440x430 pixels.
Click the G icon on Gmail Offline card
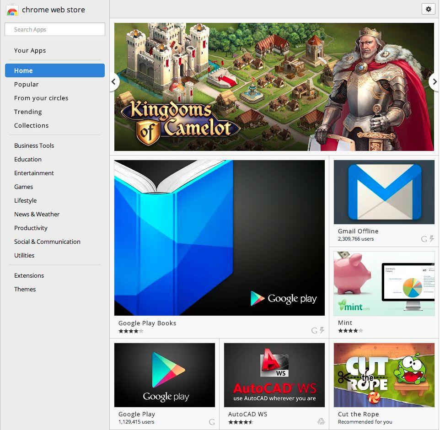tap(424, 239)
